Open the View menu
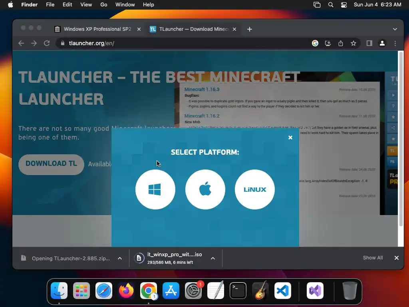 tap(86, 5)
